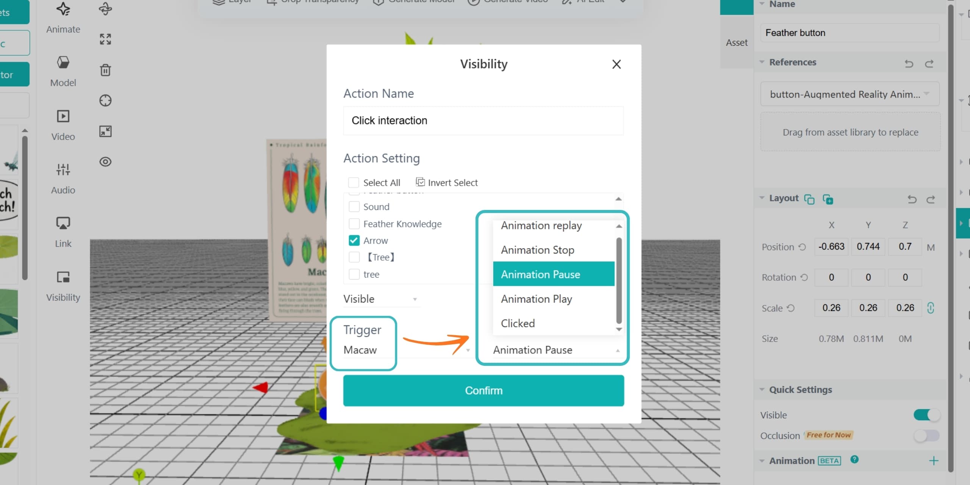The height and width of the screenshot is (485, 970).
Task: Redo Layout changes
Action: (931, 199)
